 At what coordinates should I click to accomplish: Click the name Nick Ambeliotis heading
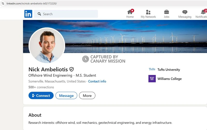pos(48,70)
